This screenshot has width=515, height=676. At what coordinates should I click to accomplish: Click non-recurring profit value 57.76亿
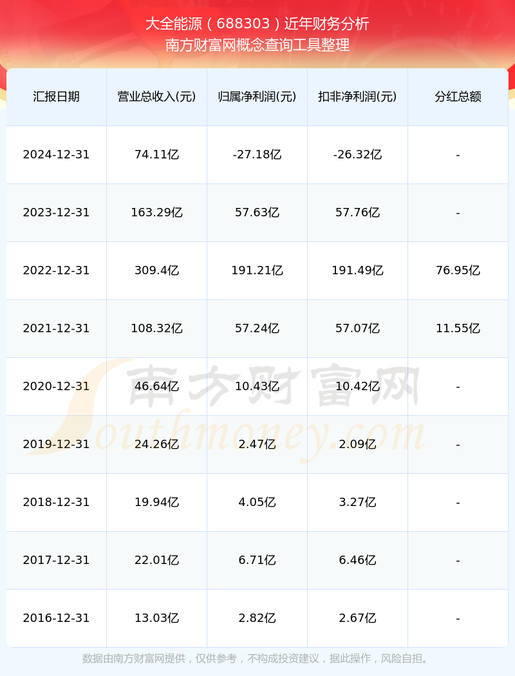pos(358,212)
